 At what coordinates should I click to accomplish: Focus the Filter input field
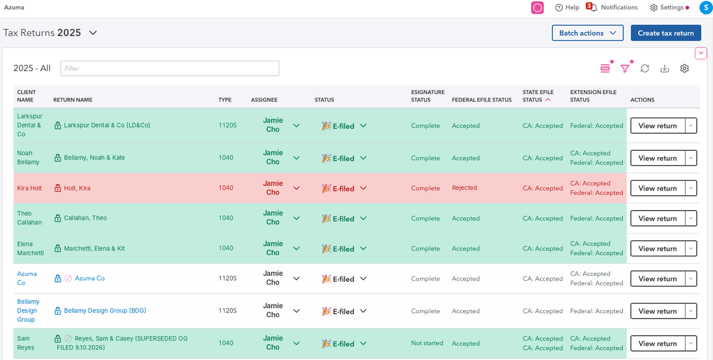tap(170, 68)
